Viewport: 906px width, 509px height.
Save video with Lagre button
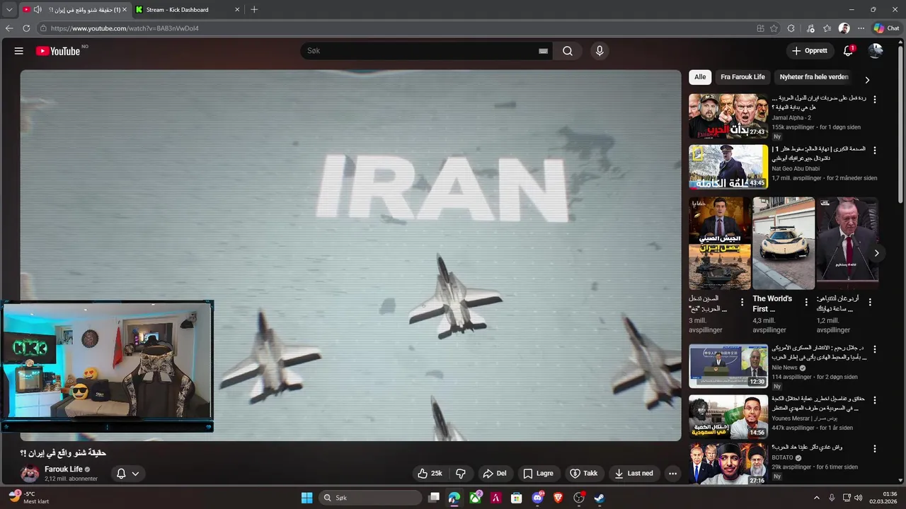pyautogui.click(x=539, y=474)
